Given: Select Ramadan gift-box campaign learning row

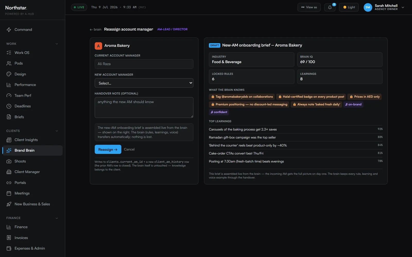Looking at the screenshot, I should (296, 137).
